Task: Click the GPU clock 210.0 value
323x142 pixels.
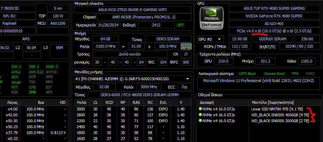Action: (223, 61)
